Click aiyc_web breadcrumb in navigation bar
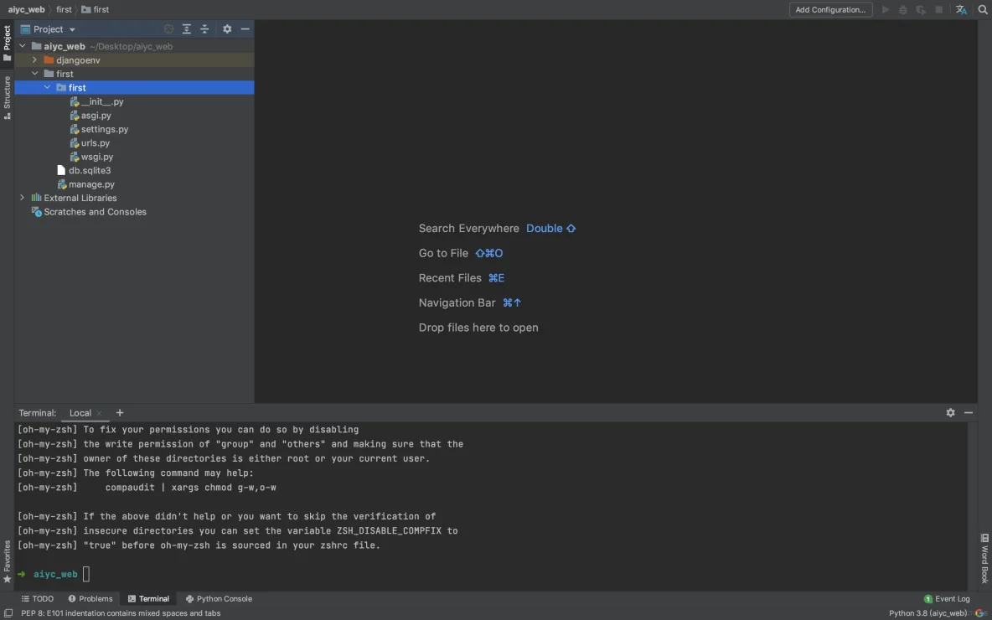Screen dimensions: 992x620 [27, 9]
